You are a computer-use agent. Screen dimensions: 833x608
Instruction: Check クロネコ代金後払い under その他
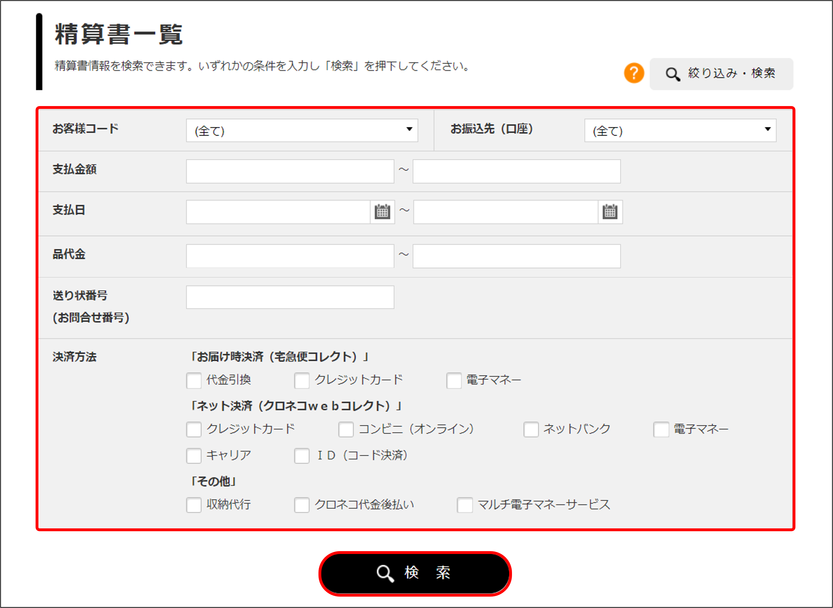[302, 505]
